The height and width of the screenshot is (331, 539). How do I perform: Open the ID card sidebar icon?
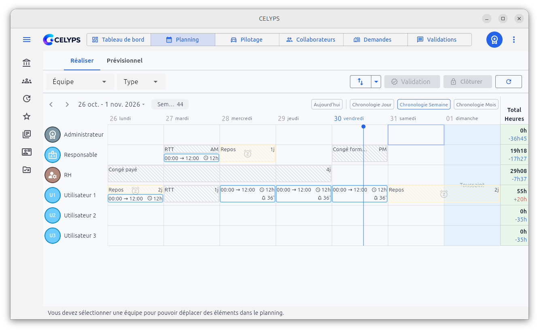click(x=27, y=152)
